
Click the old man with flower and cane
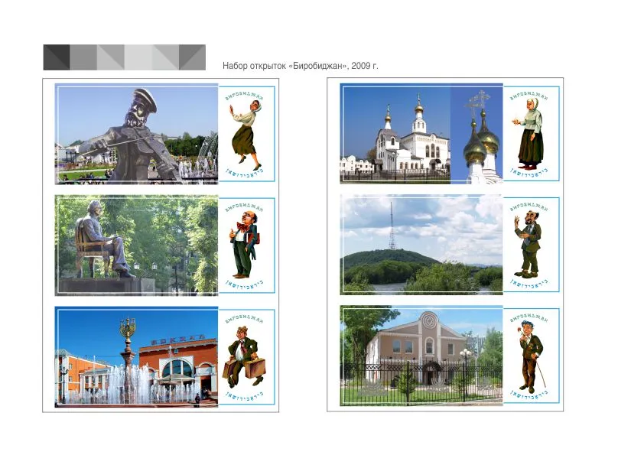[532, 357]
